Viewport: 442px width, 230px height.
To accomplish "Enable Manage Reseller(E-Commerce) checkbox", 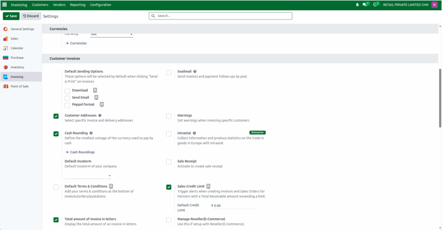I will [x=169, y=220].
